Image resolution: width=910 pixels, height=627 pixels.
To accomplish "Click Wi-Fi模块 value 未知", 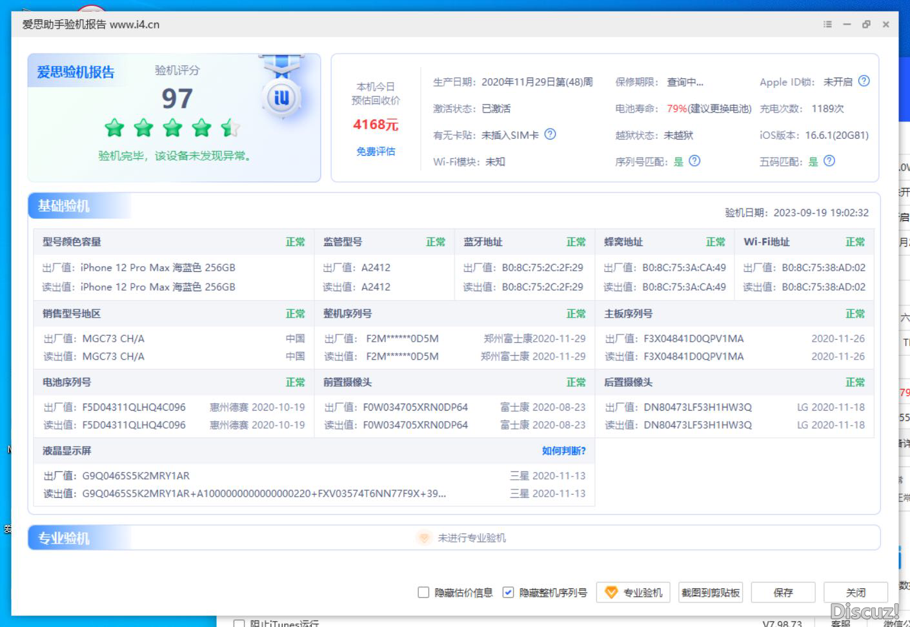I will (495, 161).
